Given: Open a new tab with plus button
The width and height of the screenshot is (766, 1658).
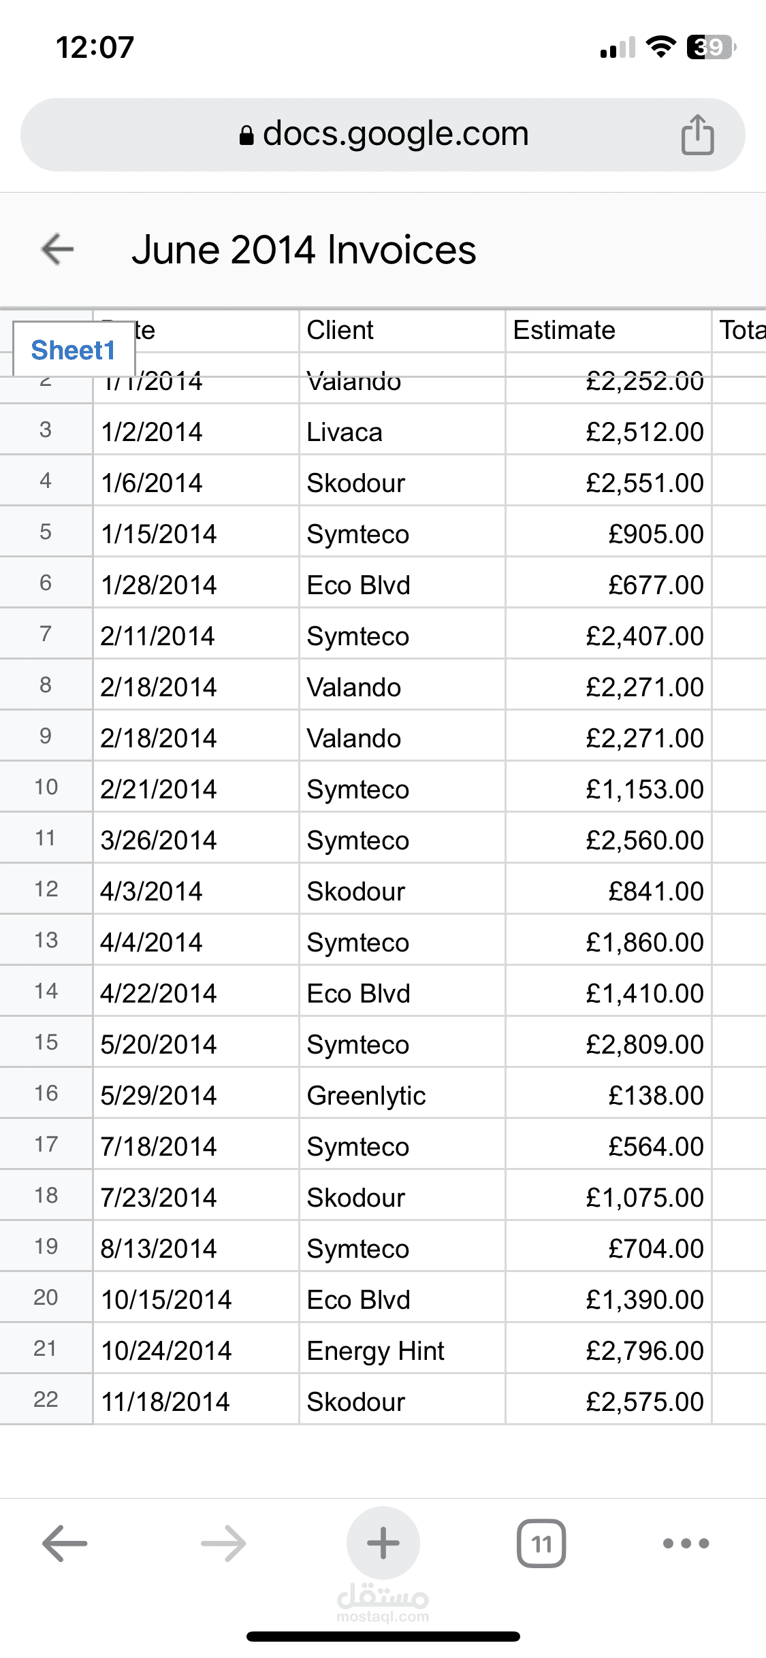Looking at the screenshot, I should (383, 1543).
